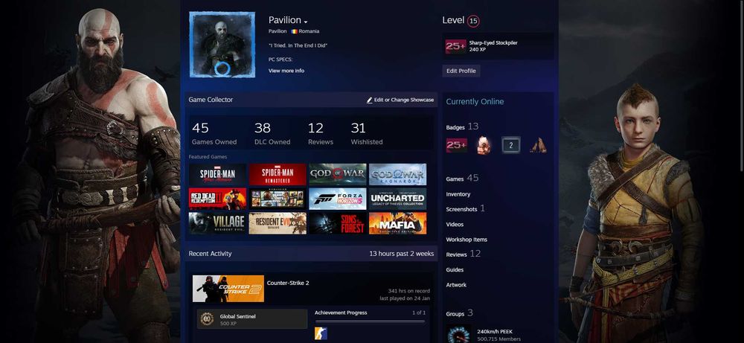
Task: Click the Pavilion profile avatar
Action: 222,45
